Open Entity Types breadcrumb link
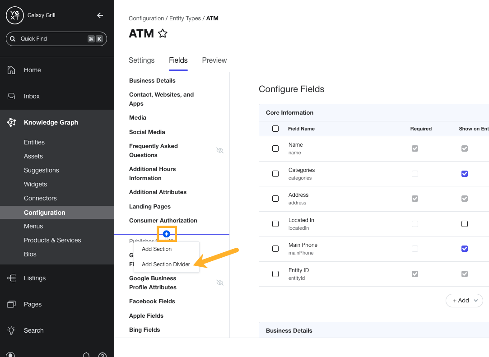This screenshot has width=489, height=357. (186, 19)
